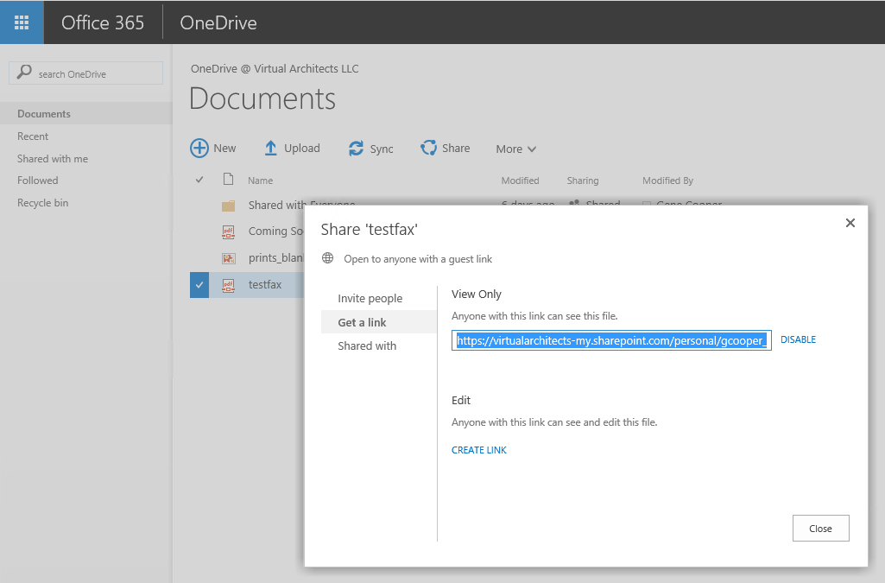Viewport: 885px width, 583px height.
Task: Sort by the Name column header
Action: [260, 181]
